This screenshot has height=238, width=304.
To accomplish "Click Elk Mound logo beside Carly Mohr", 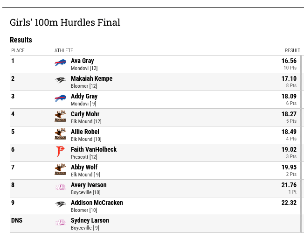I will [x=60, y=116].
